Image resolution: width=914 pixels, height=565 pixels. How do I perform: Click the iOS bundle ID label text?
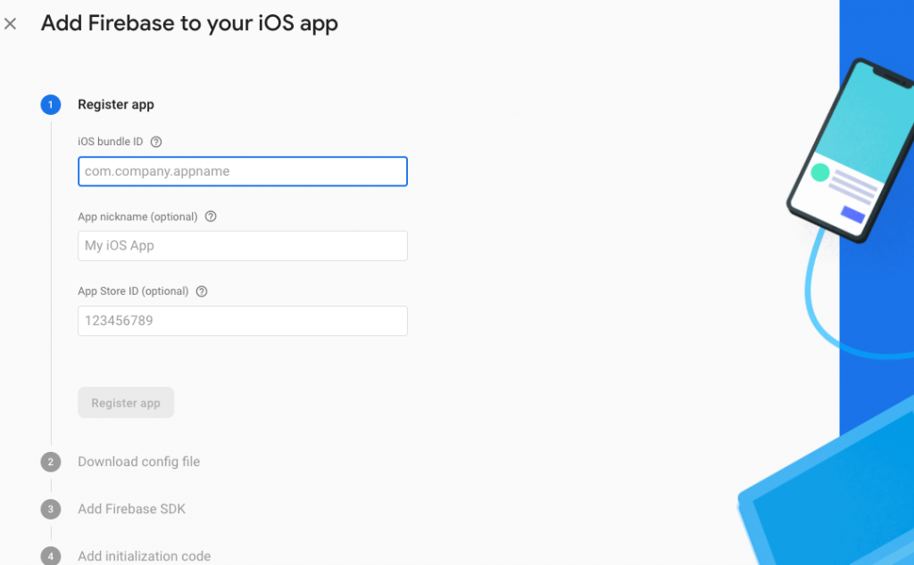click(110, 142)
